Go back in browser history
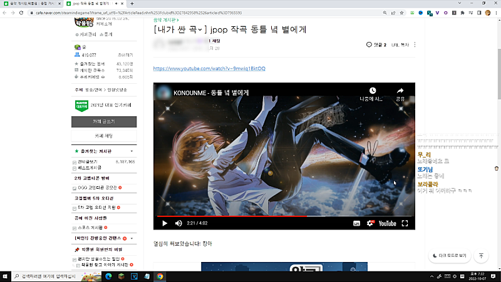This screenshot has height=282, width=501. point(4,13)
